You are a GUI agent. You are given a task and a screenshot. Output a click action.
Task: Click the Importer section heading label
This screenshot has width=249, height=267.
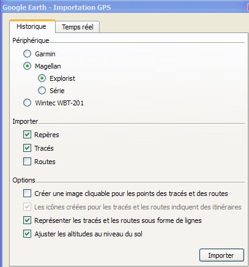point(25,121)
